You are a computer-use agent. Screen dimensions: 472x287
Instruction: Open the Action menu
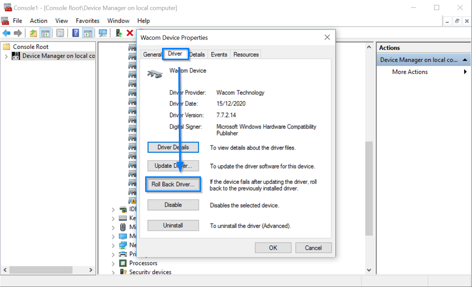(x=38, y=21)
